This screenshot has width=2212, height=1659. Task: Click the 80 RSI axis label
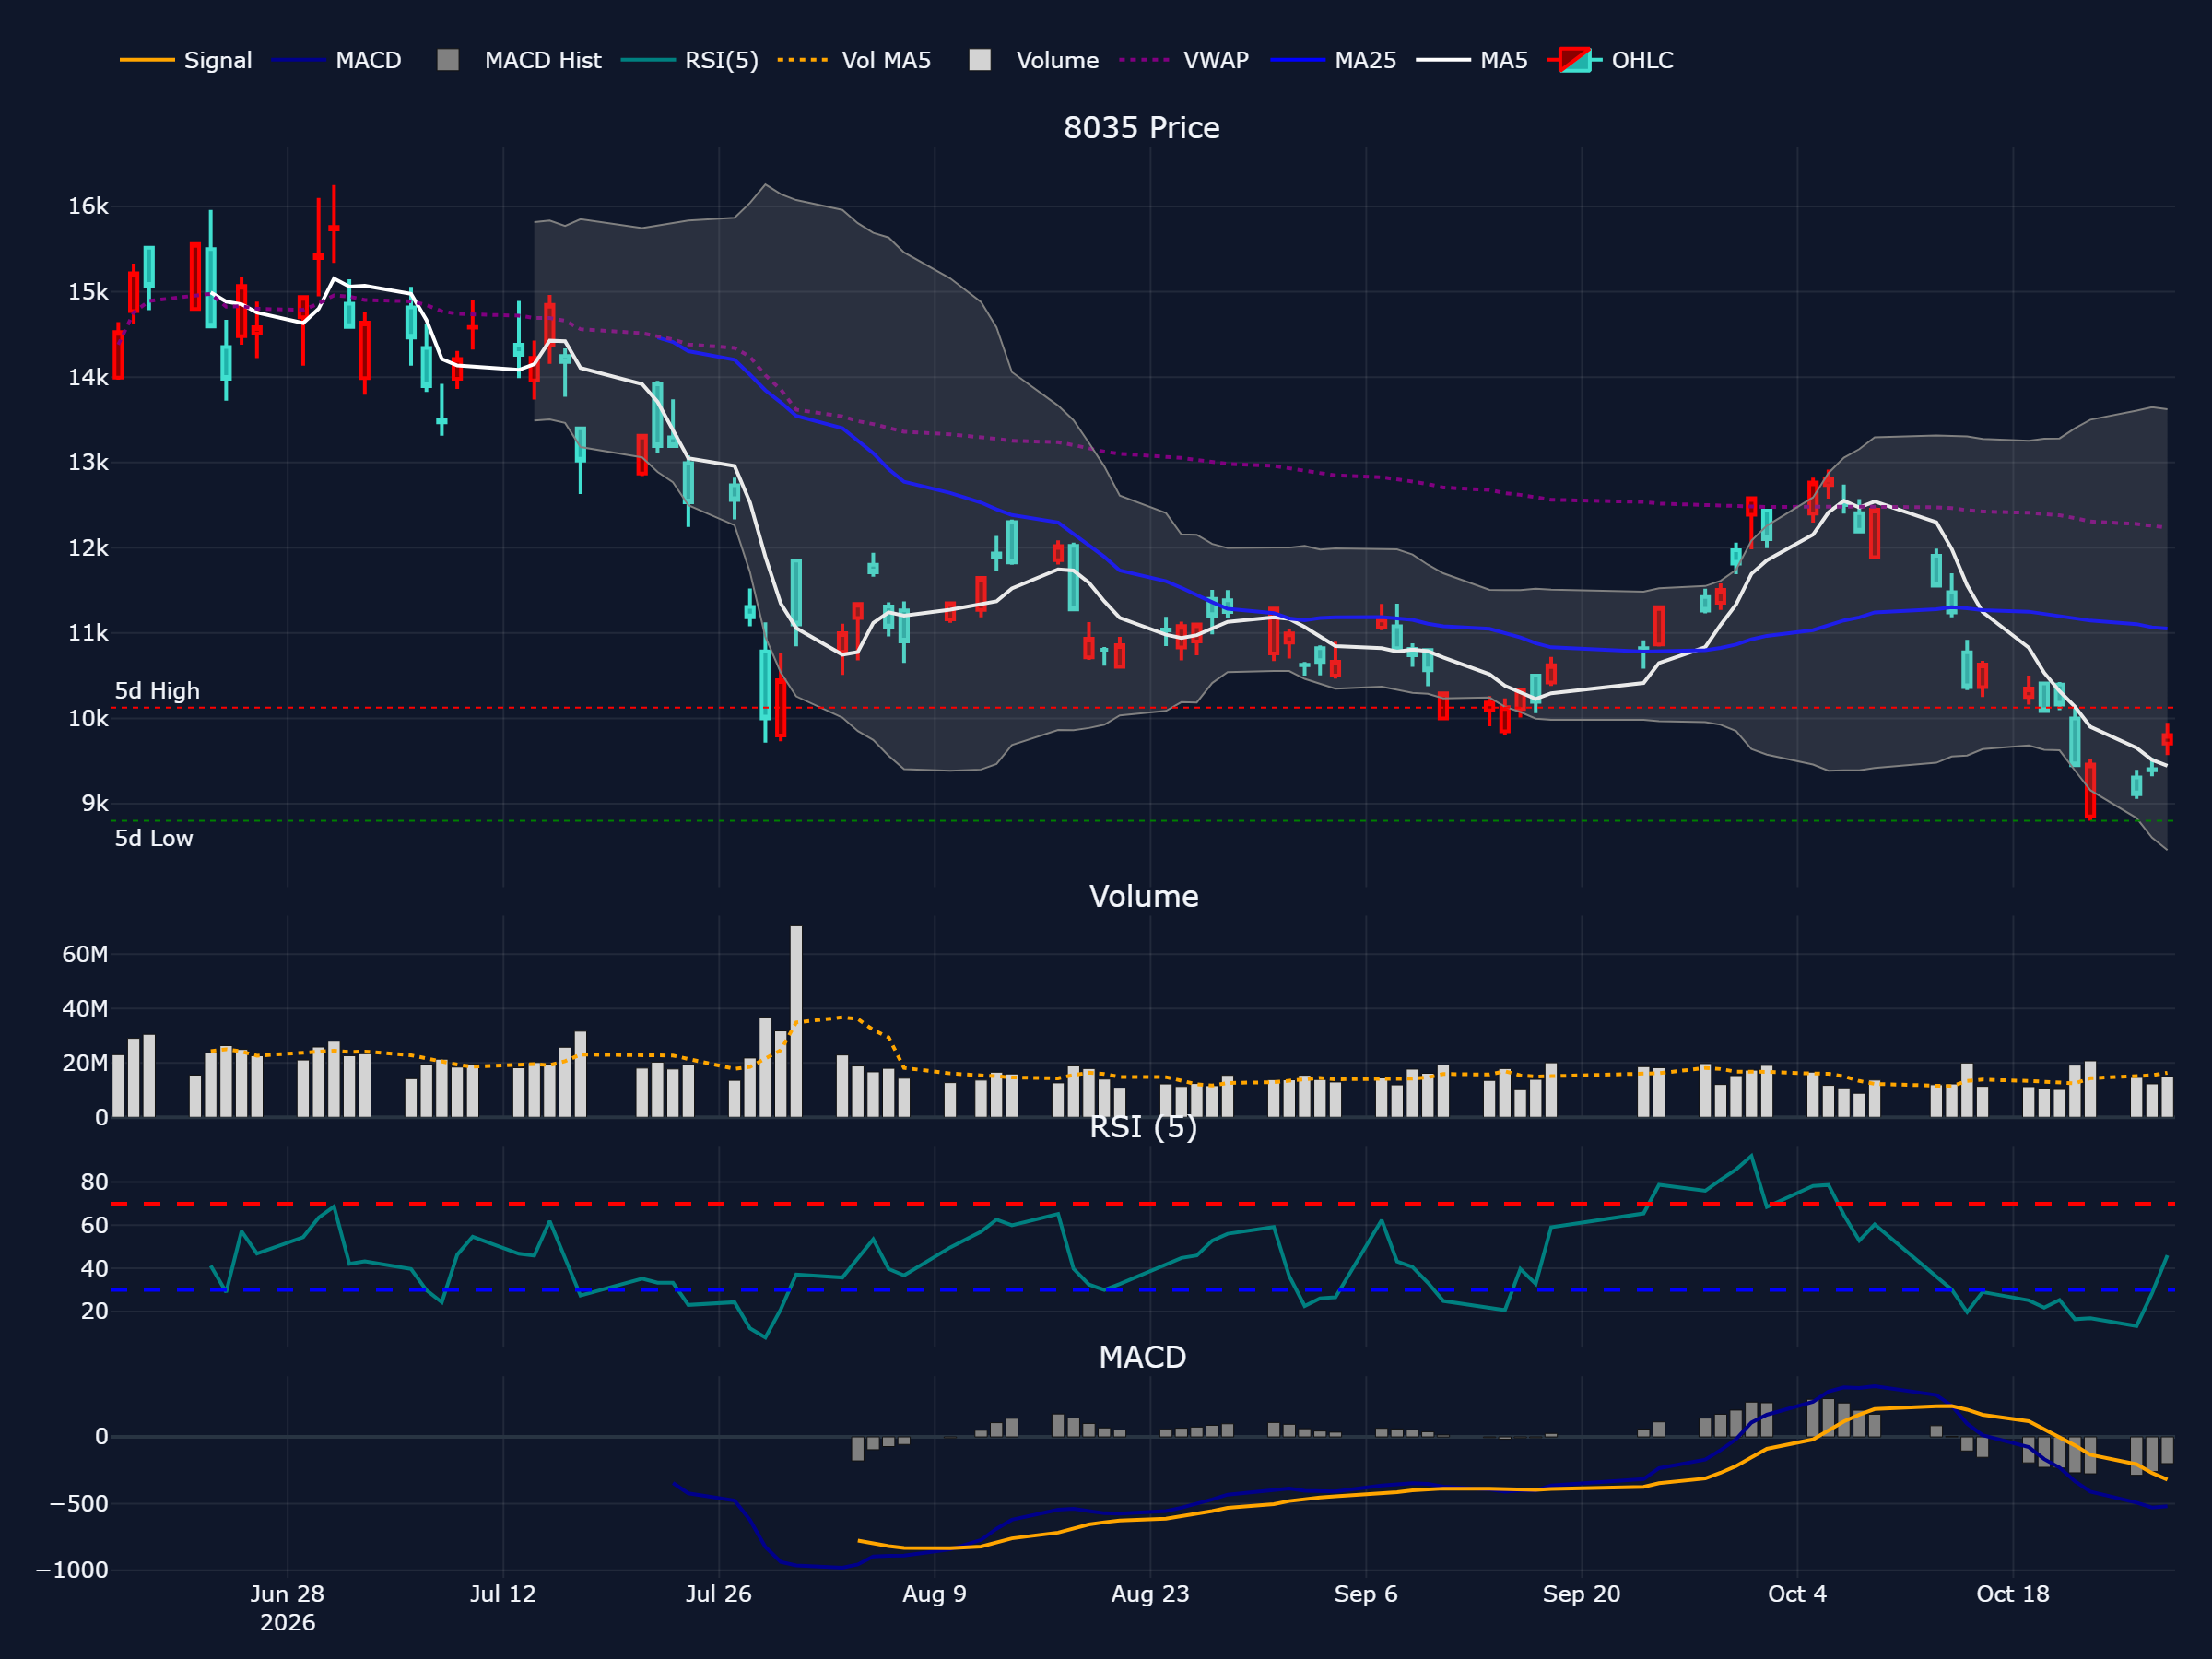[95, 1182]
